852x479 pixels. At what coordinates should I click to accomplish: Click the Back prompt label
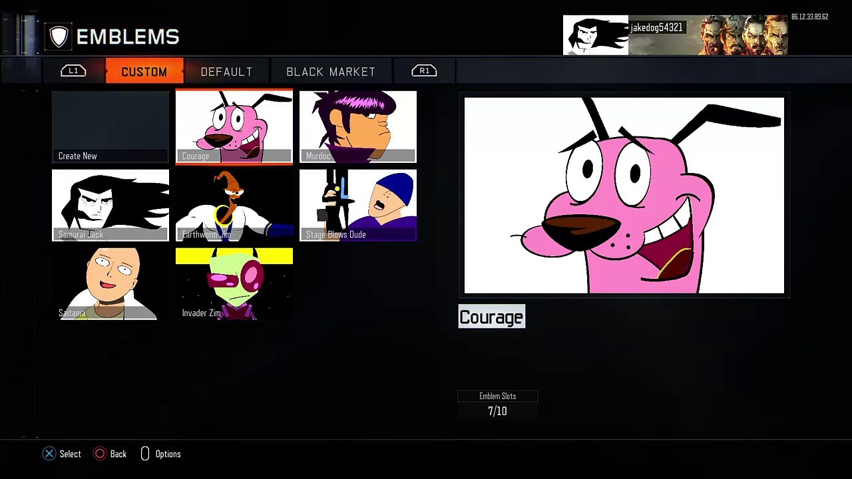pyautogui.click(x=118, y=454)
